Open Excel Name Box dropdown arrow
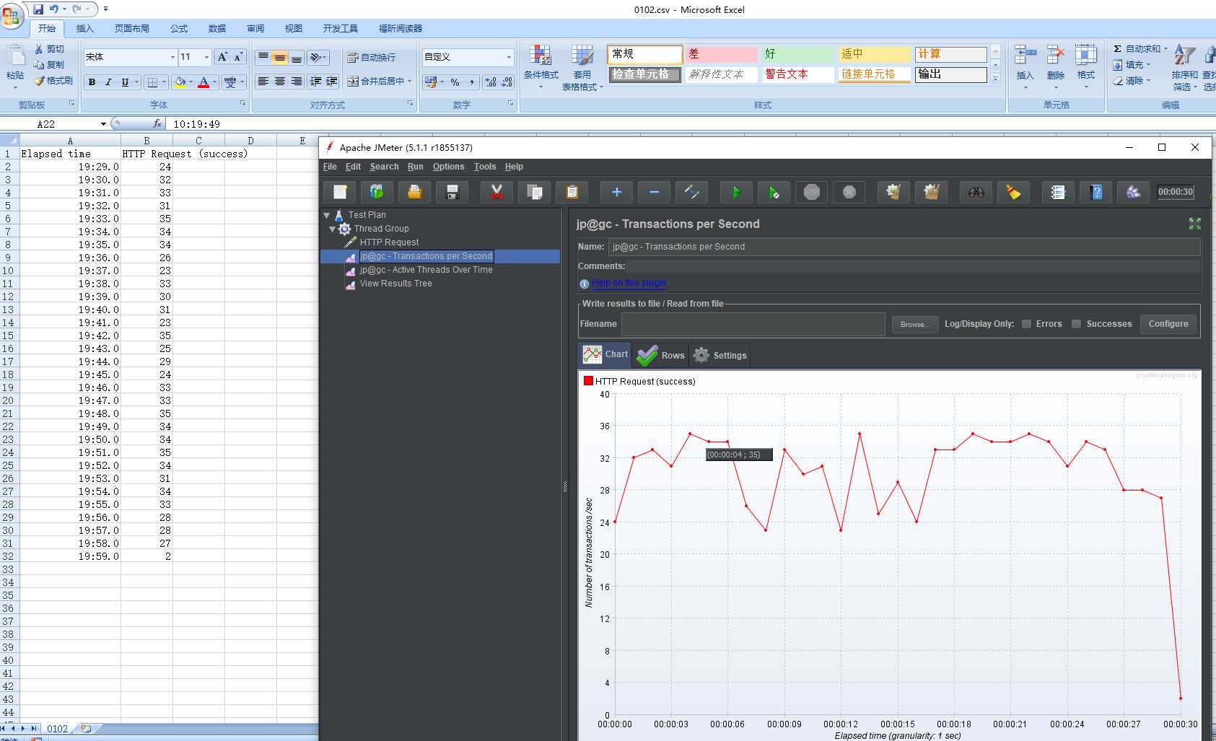Screen dimensions: 1216x741 pos(103,124)
